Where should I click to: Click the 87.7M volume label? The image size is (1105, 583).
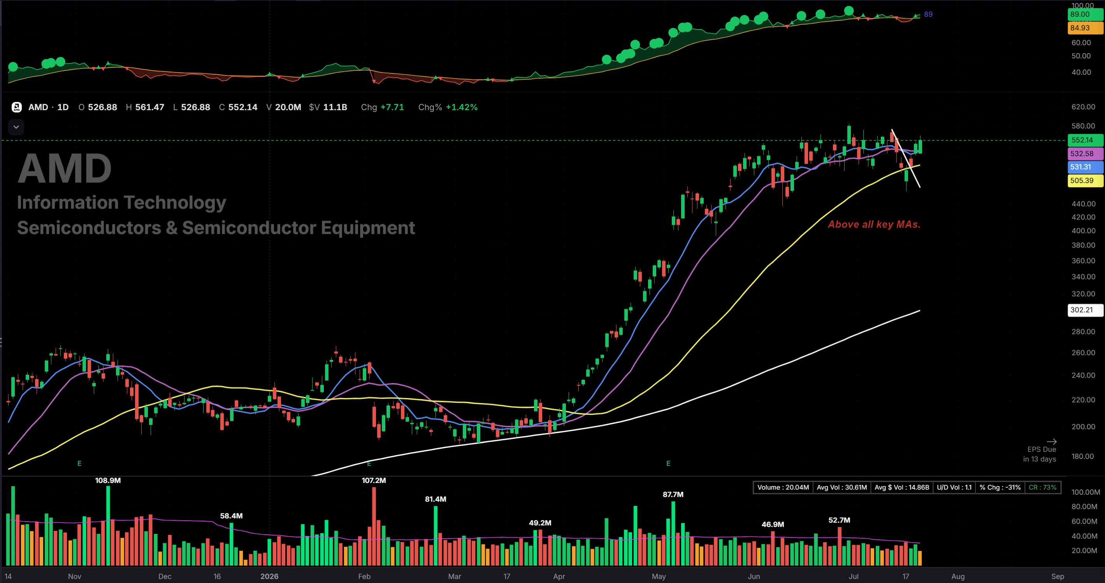[x=673, y=494]
